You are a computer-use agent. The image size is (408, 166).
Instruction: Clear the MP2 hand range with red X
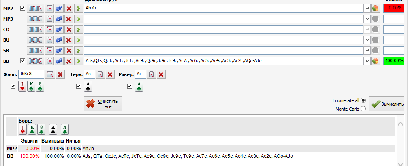69,8
